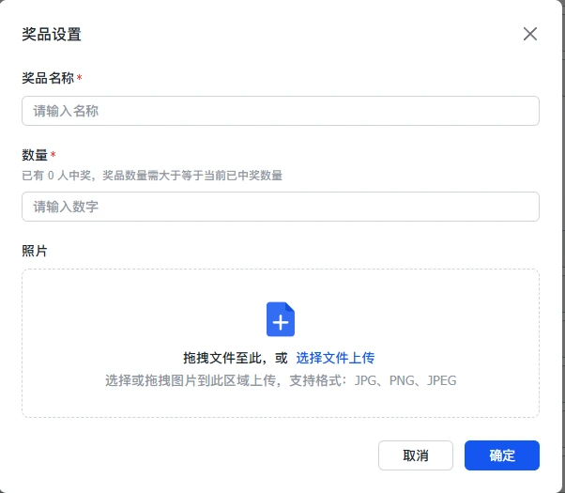The width and height of the screenshot is (565, 493).
Task: Click the 照片 section label
Action: pos(34,251)
